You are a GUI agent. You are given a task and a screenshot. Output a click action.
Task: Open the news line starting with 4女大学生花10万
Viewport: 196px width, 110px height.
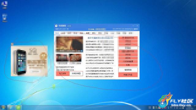tap(100, 63)
